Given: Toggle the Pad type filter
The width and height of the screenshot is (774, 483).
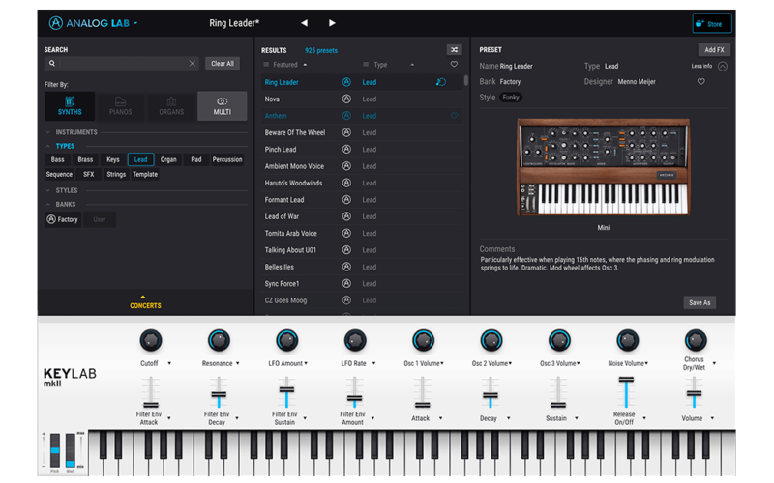Looking at the screenshot, I should pyautogui.click(x=196, y=159).
